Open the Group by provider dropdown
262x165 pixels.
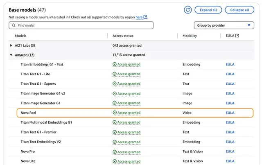224,25
